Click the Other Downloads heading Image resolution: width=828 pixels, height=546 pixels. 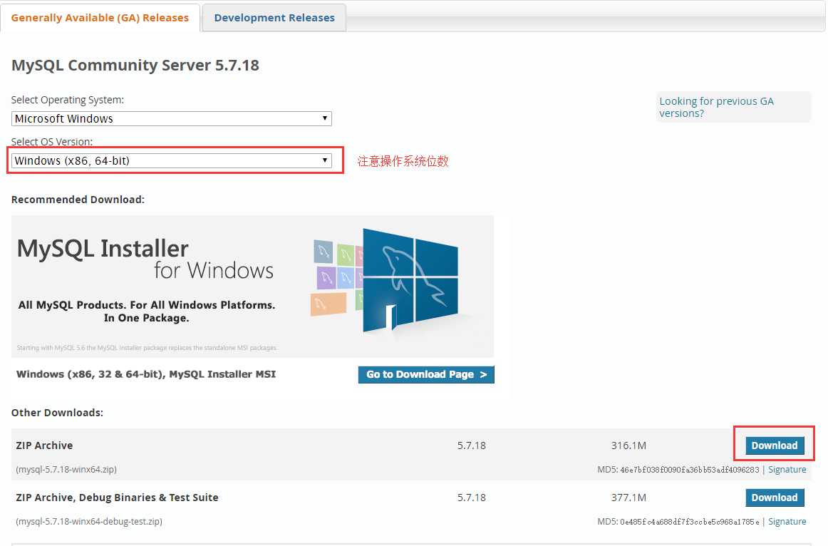pos(57,413)
